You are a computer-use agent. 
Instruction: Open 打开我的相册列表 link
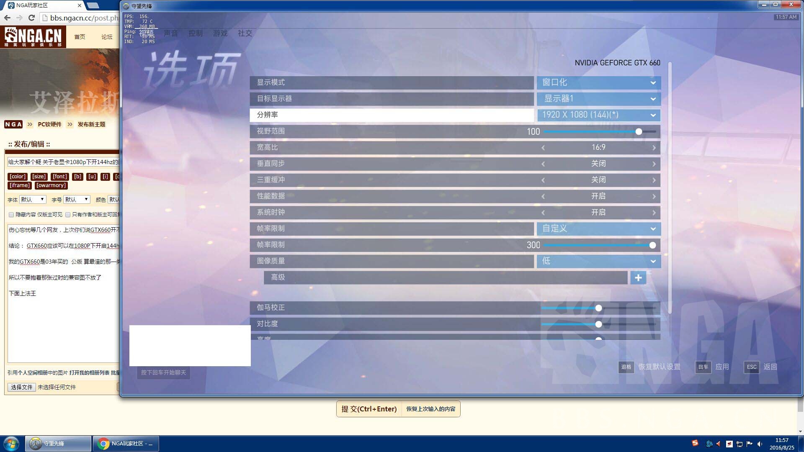click(x=89, y=372)
